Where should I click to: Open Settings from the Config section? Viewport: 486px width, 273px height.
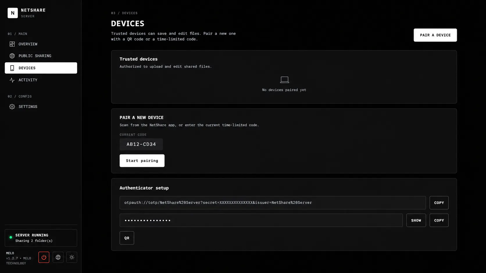click(41, 106)
